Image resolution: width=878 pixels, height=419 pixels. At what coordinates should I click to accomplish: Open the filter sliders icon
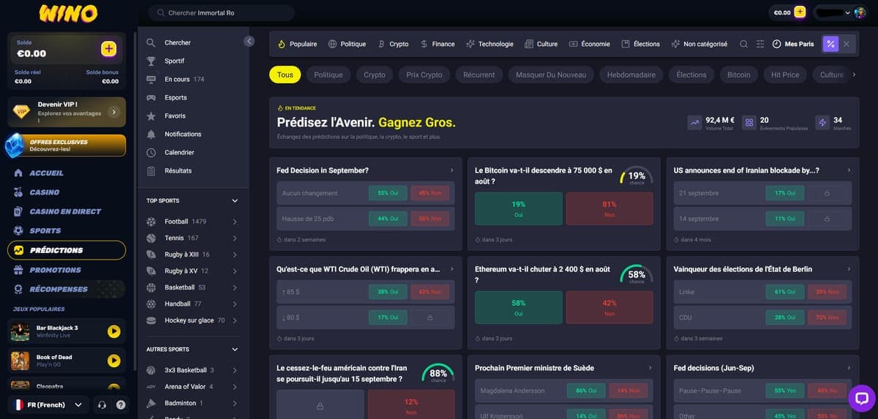tap(760, 44)
